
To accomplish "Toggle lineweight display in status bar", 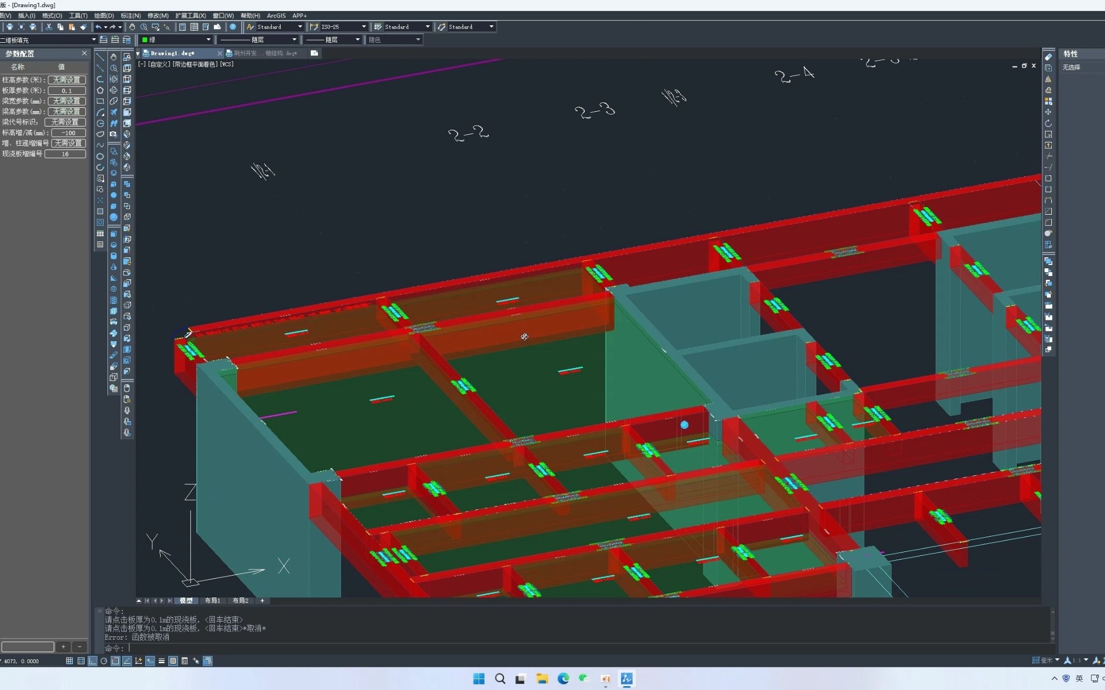I will (x=162, y=661).
